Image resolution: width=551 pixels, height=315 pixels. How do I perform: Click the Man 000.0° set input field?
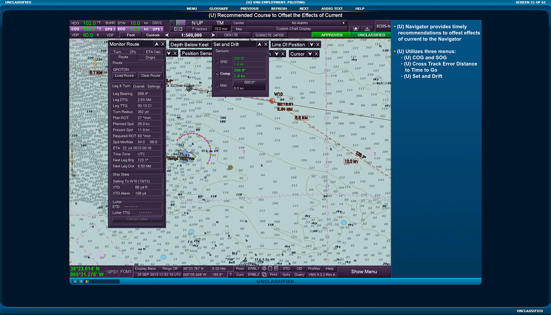pos(249,83)
